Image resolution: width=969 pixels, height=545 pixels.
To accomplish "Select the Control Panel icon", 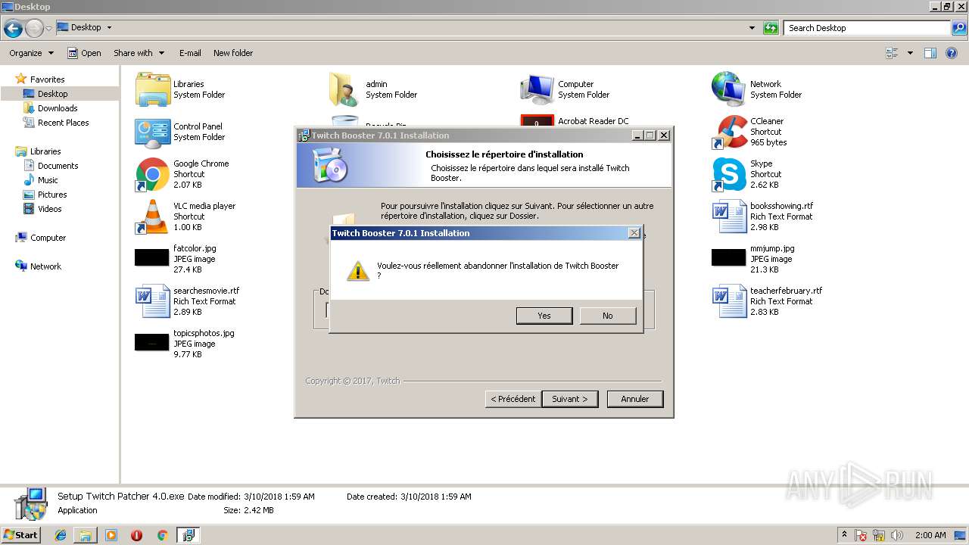I will coord(152,132).
